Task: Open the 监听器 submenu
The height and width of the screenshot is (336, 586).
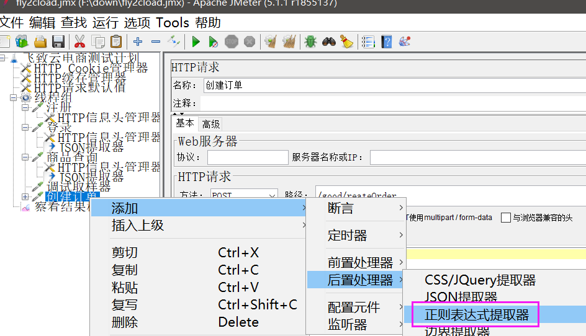Action: tap(356, 324)
